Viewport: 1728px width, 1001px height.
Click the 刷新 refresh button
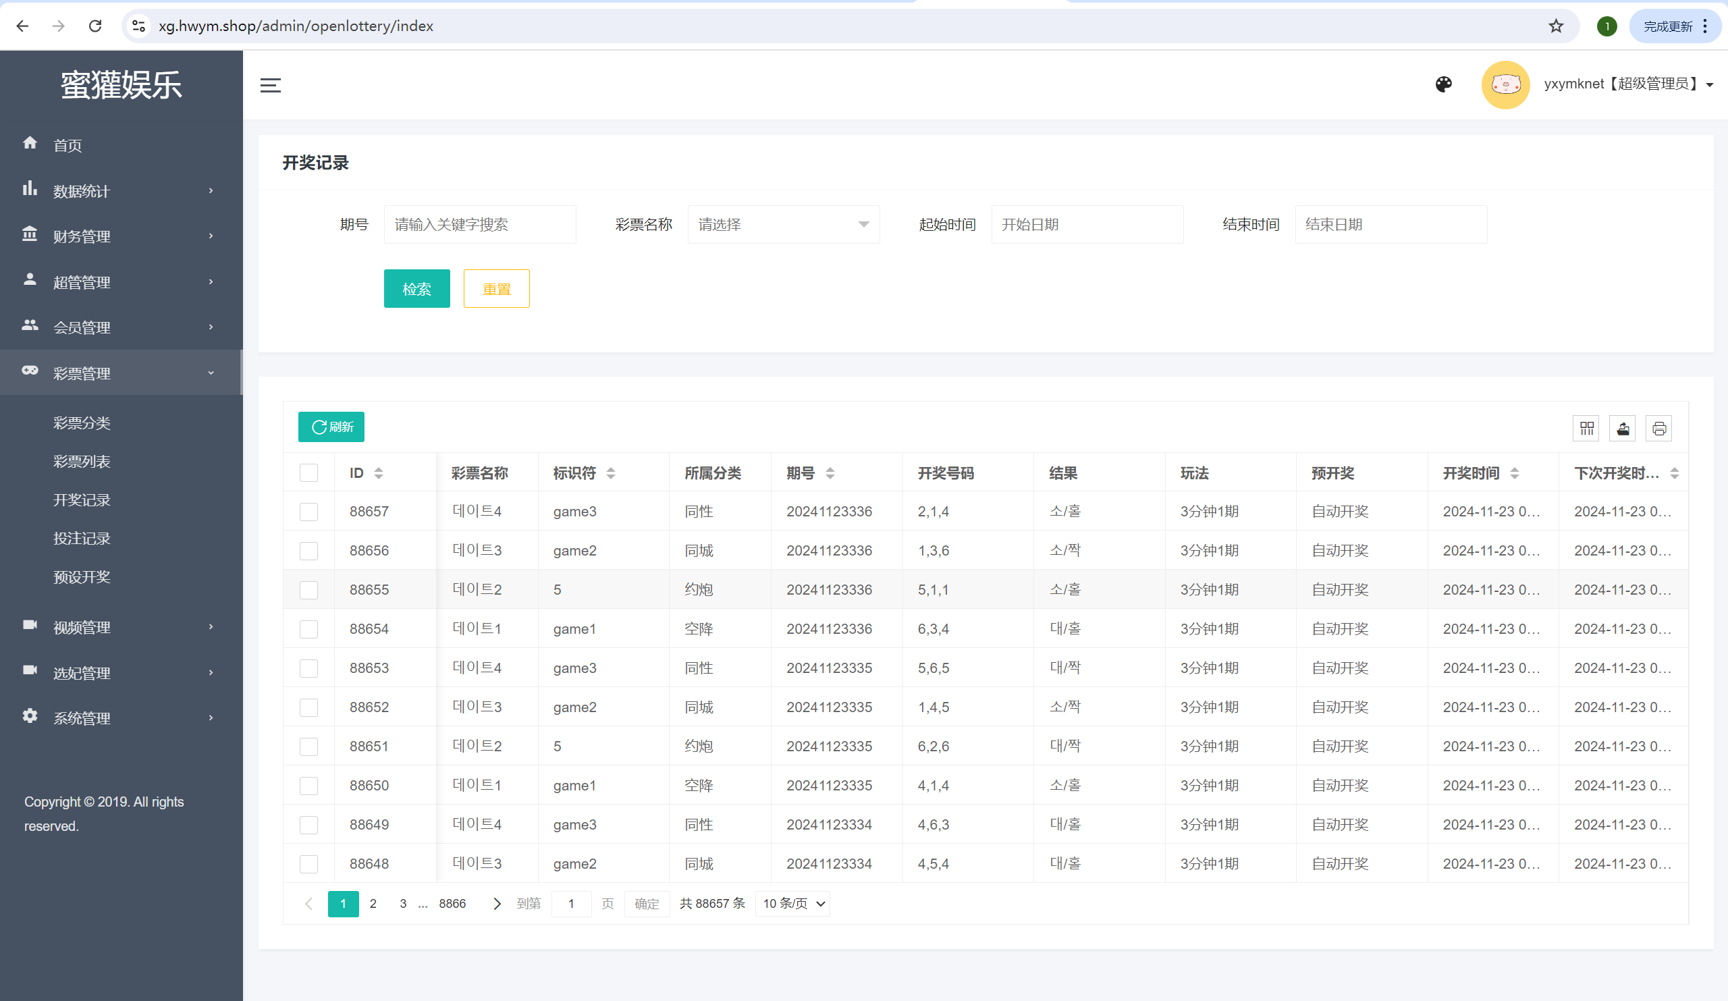coord(331,427)
